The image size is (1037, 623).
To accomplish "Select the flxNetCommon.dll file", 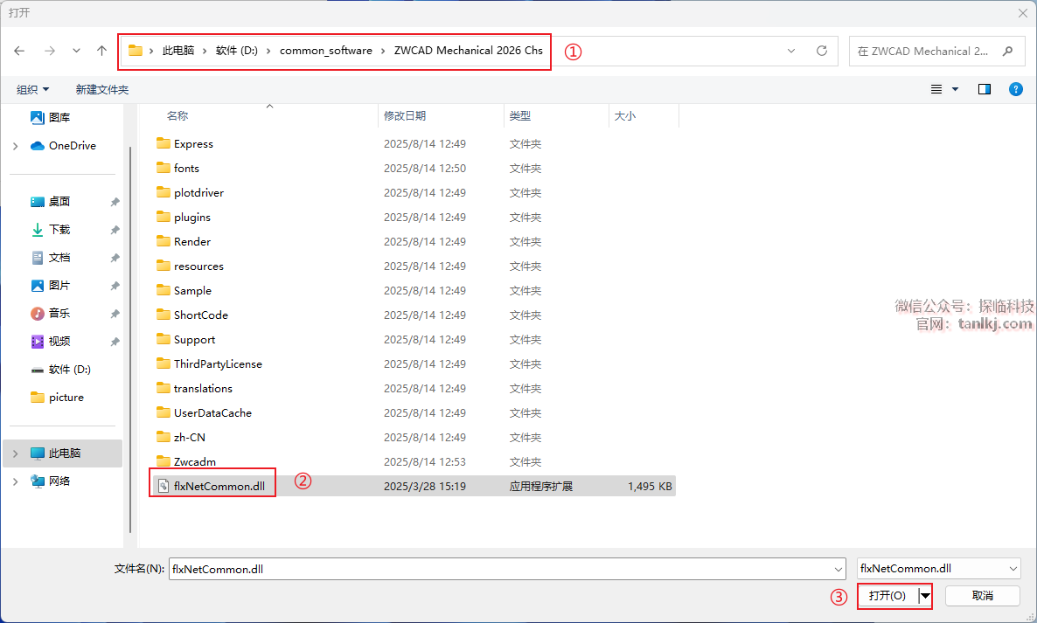I will coord(414,486).
